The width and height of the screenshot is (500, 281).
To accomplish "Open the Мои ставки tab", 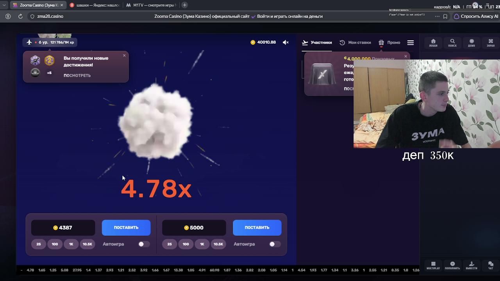I will tap(355, 43).
